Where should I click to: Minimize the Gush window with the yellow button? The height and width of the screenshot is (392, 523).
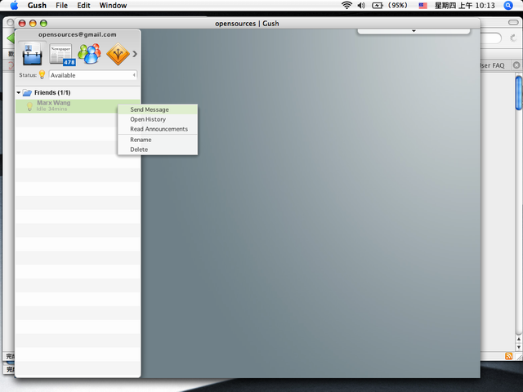pos(33,23)
